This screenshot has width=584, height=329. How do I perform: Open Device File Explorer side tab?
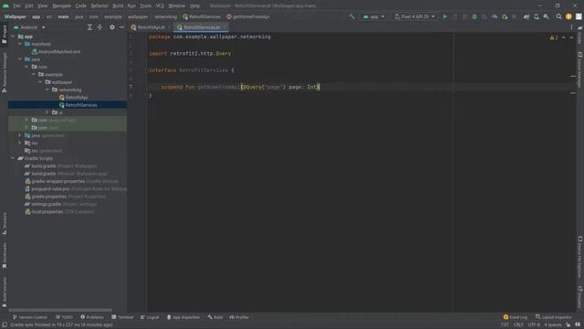point(580,257)
